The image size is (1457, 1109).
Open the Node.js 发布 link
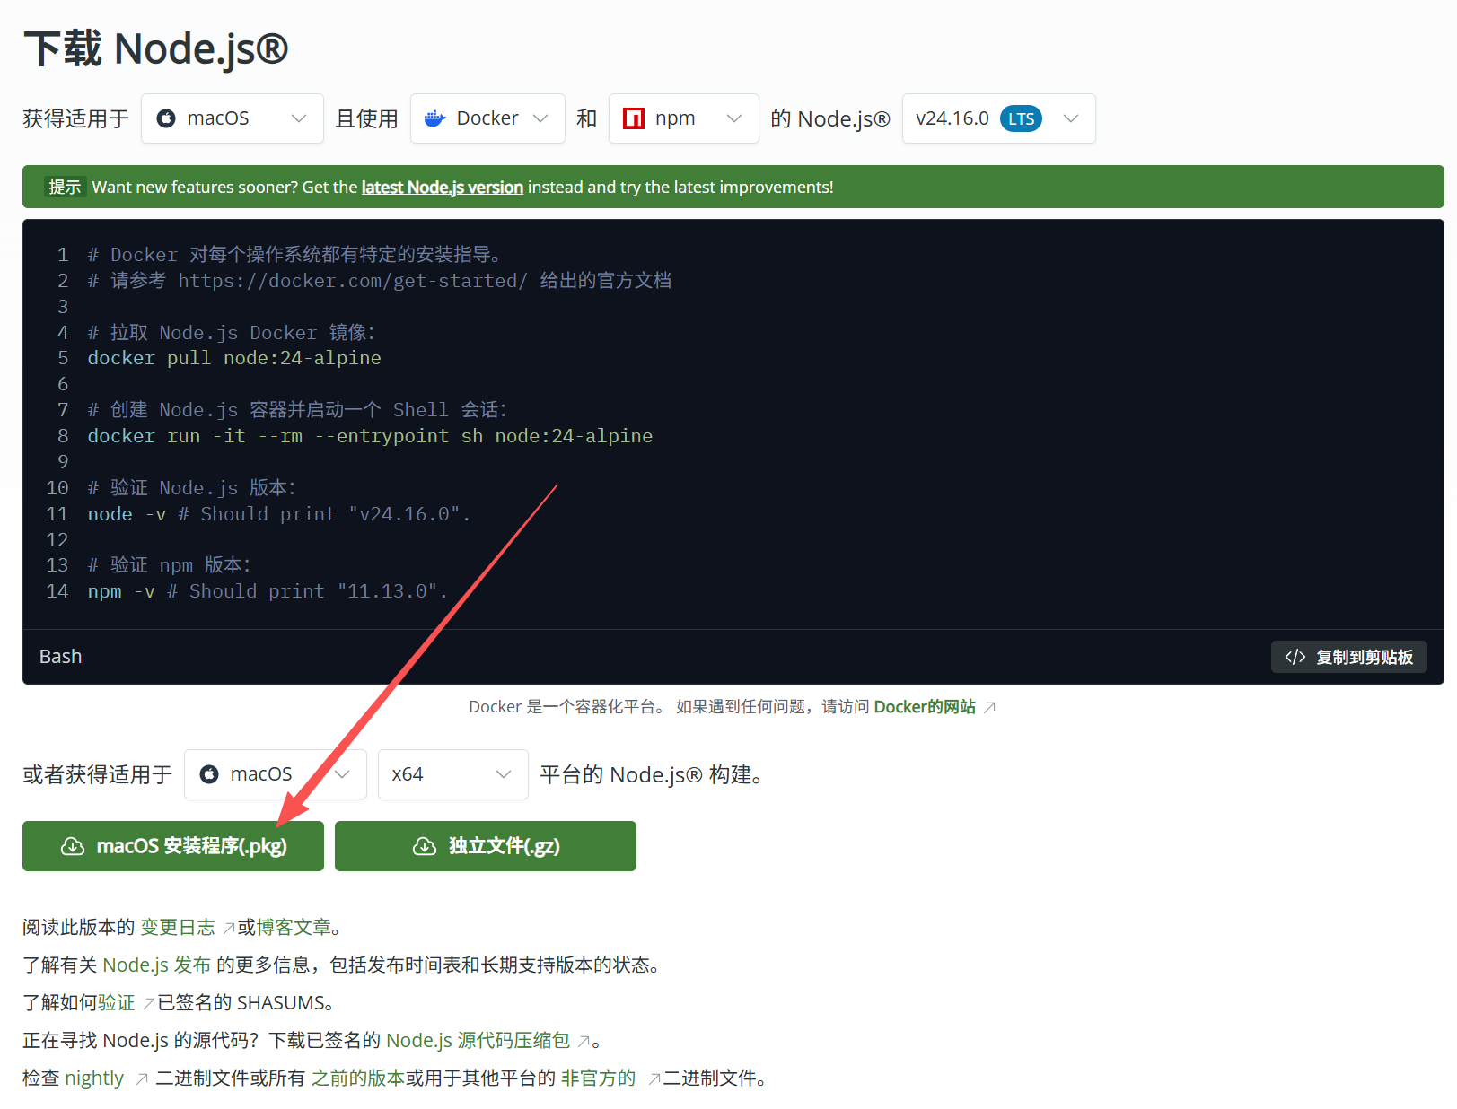click(x=156, y=965)
